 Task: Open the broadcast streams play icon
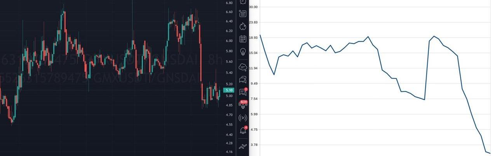[x=243, y=118]
